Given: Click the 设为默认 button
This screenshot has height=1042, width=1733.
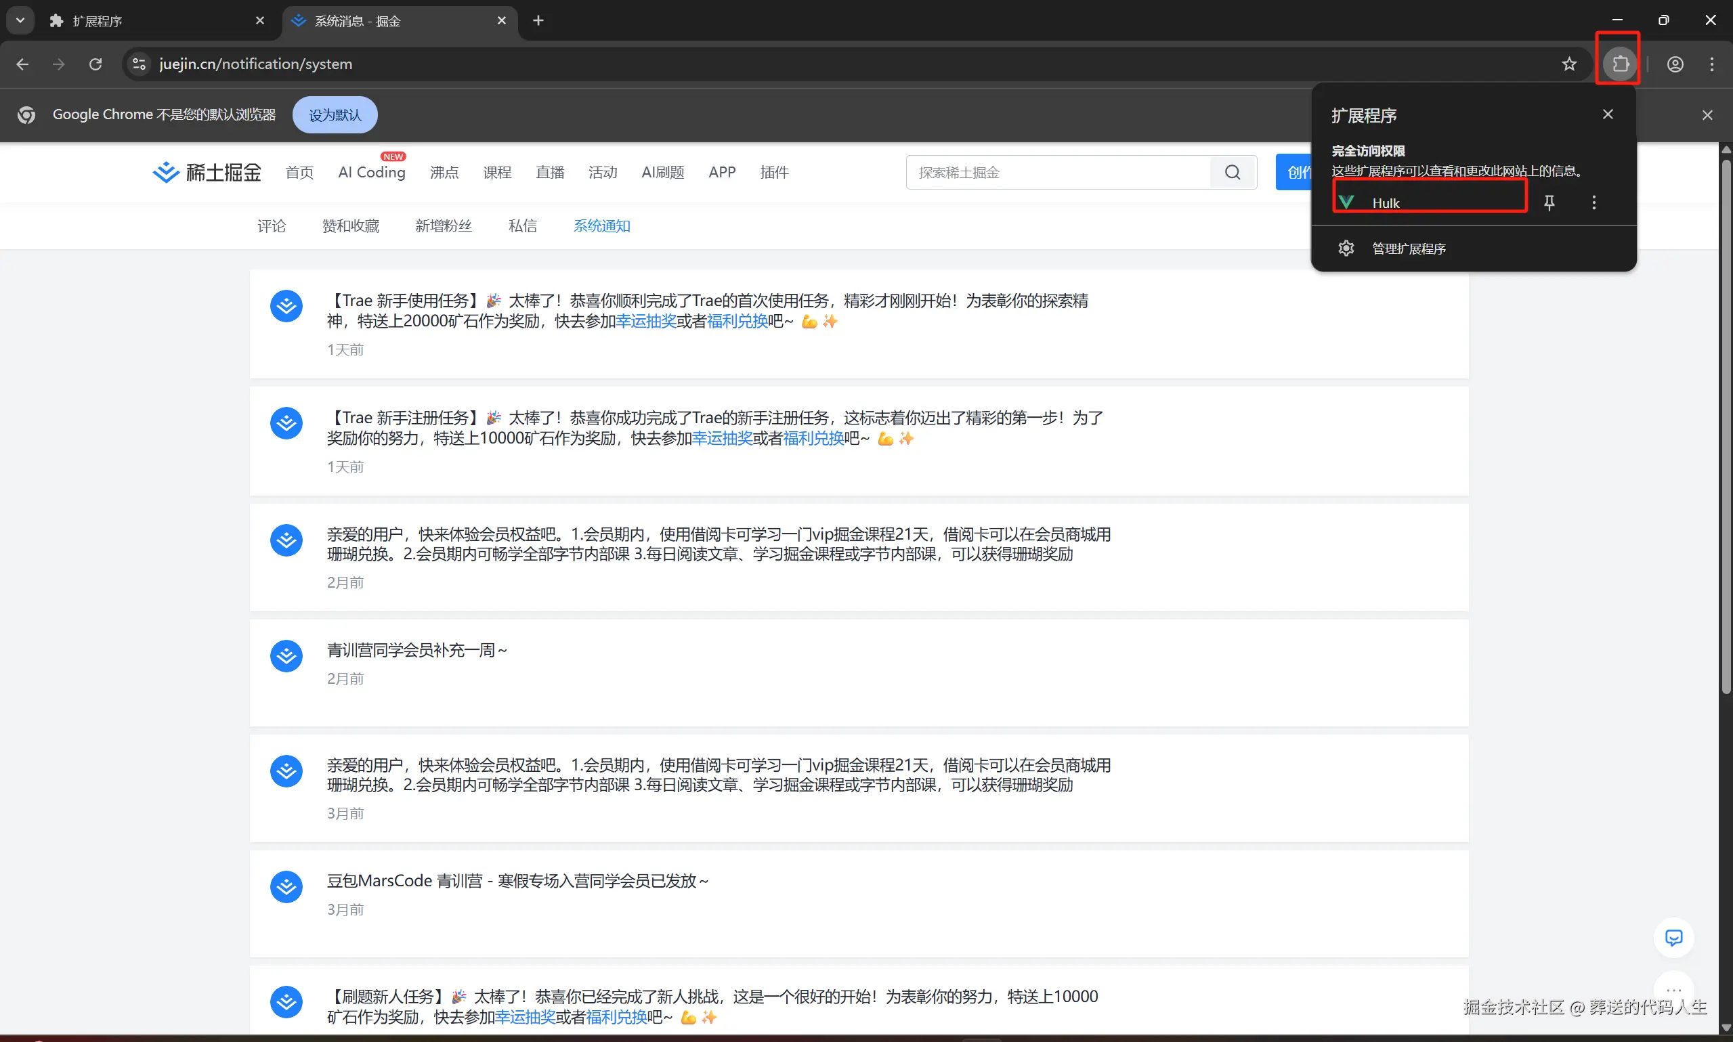Looking at the screenshot, I should (x=335, y=114).
